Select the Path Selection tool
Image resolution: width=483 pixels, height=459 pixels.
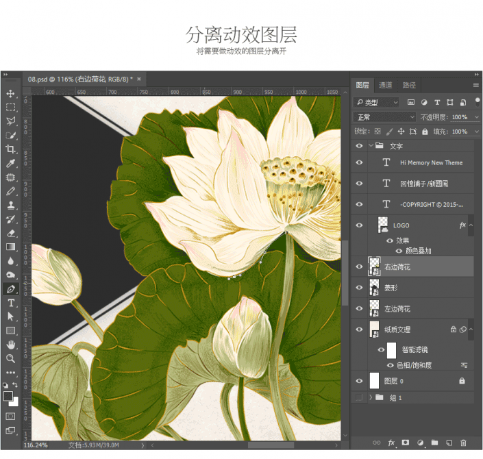(x=10, y=317)
